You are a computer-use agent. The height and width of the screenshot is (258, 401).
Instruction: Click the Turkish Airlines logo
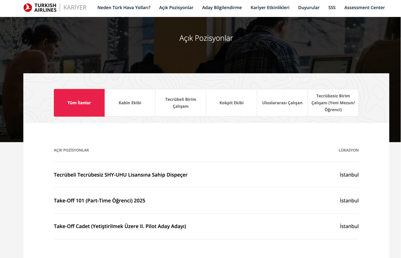40,8
